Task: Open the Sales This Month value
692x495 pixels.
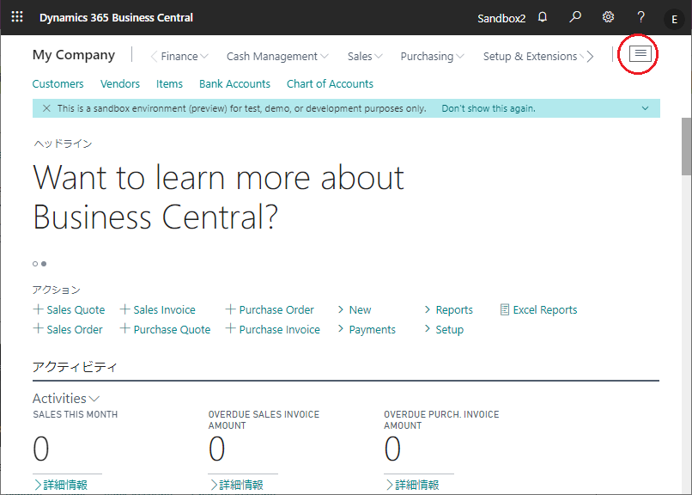Action: pos(41,449)
